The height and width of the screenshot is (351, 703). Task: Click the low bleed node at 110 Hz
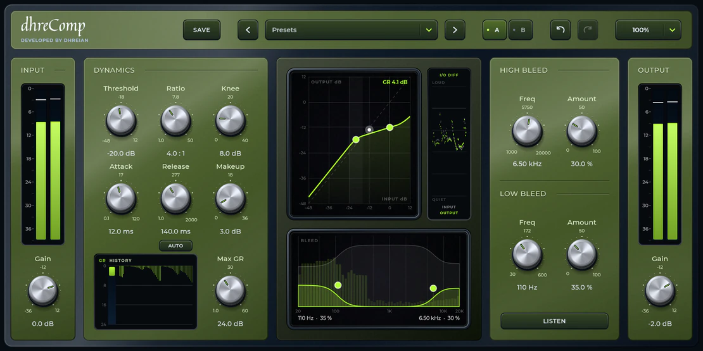(x=338, y=285)
